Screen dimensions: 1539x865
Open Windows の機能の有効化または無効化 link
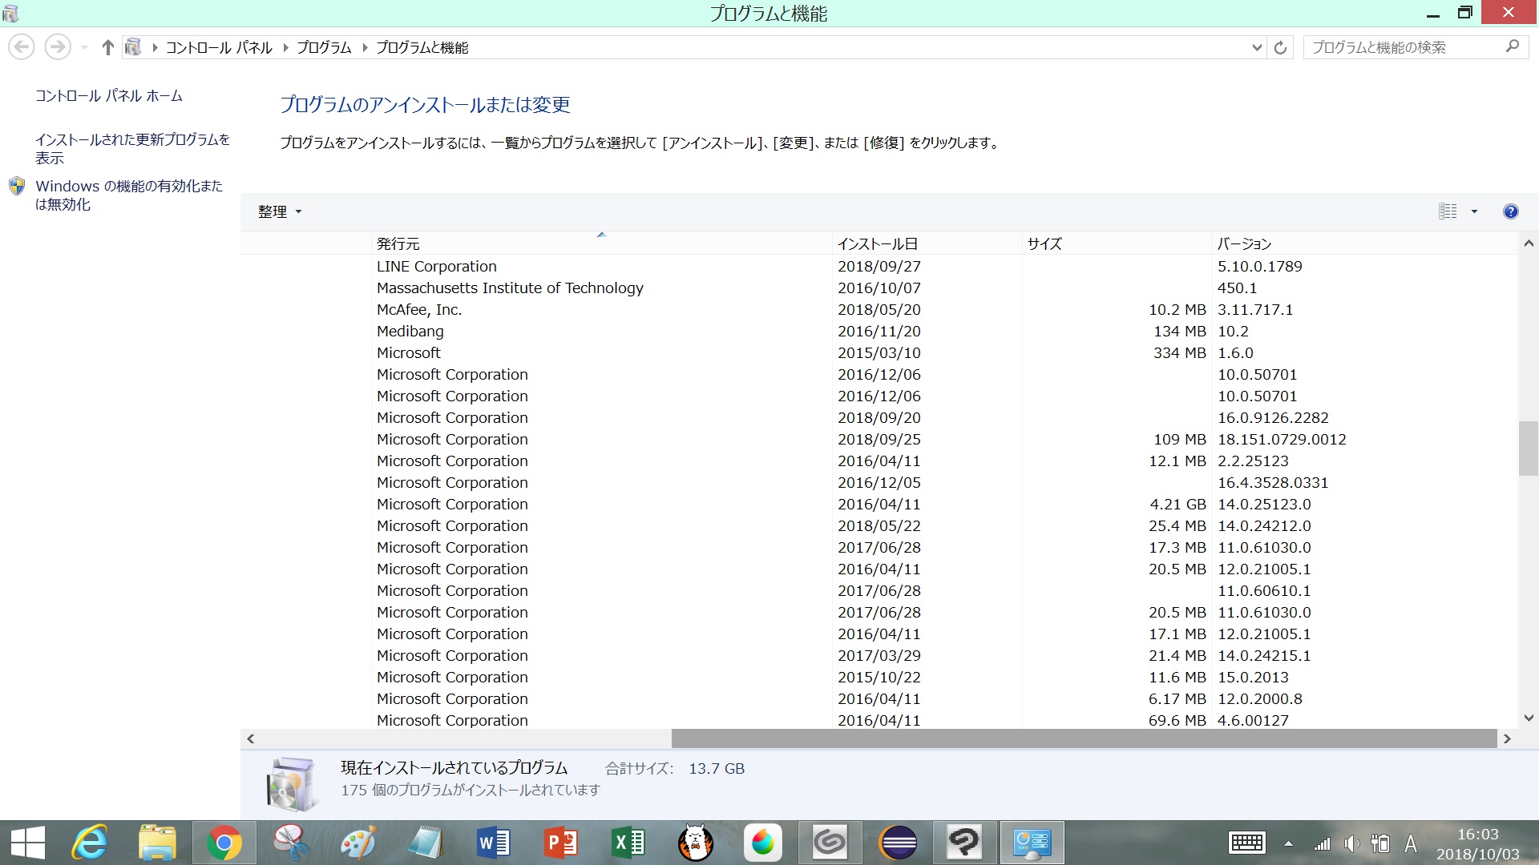129,195
